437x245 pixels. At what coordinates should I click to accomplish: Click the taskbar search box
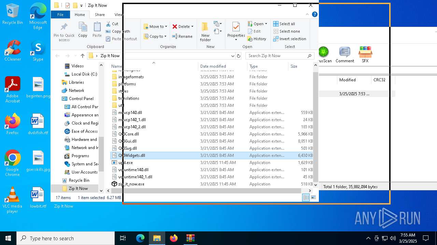pyautogui.click(x=66, y=238)
